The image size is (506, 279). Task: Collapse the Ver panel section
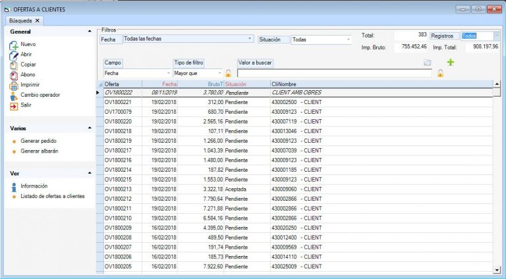90,173
